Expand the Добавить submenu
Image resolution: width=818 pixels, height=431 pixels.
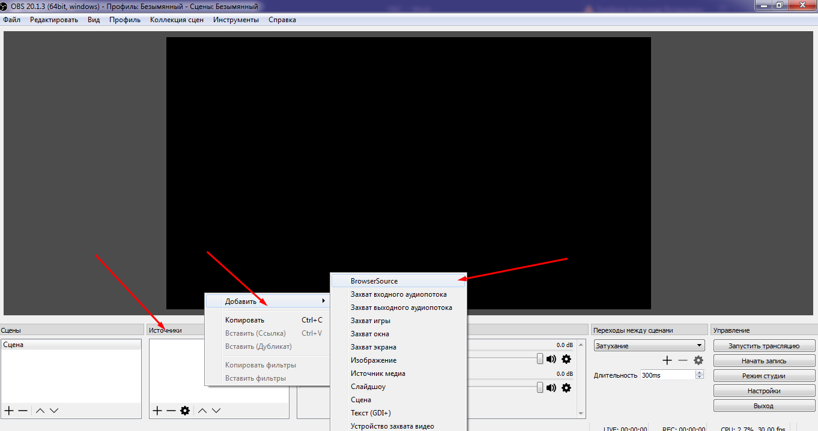pos(267,301)
